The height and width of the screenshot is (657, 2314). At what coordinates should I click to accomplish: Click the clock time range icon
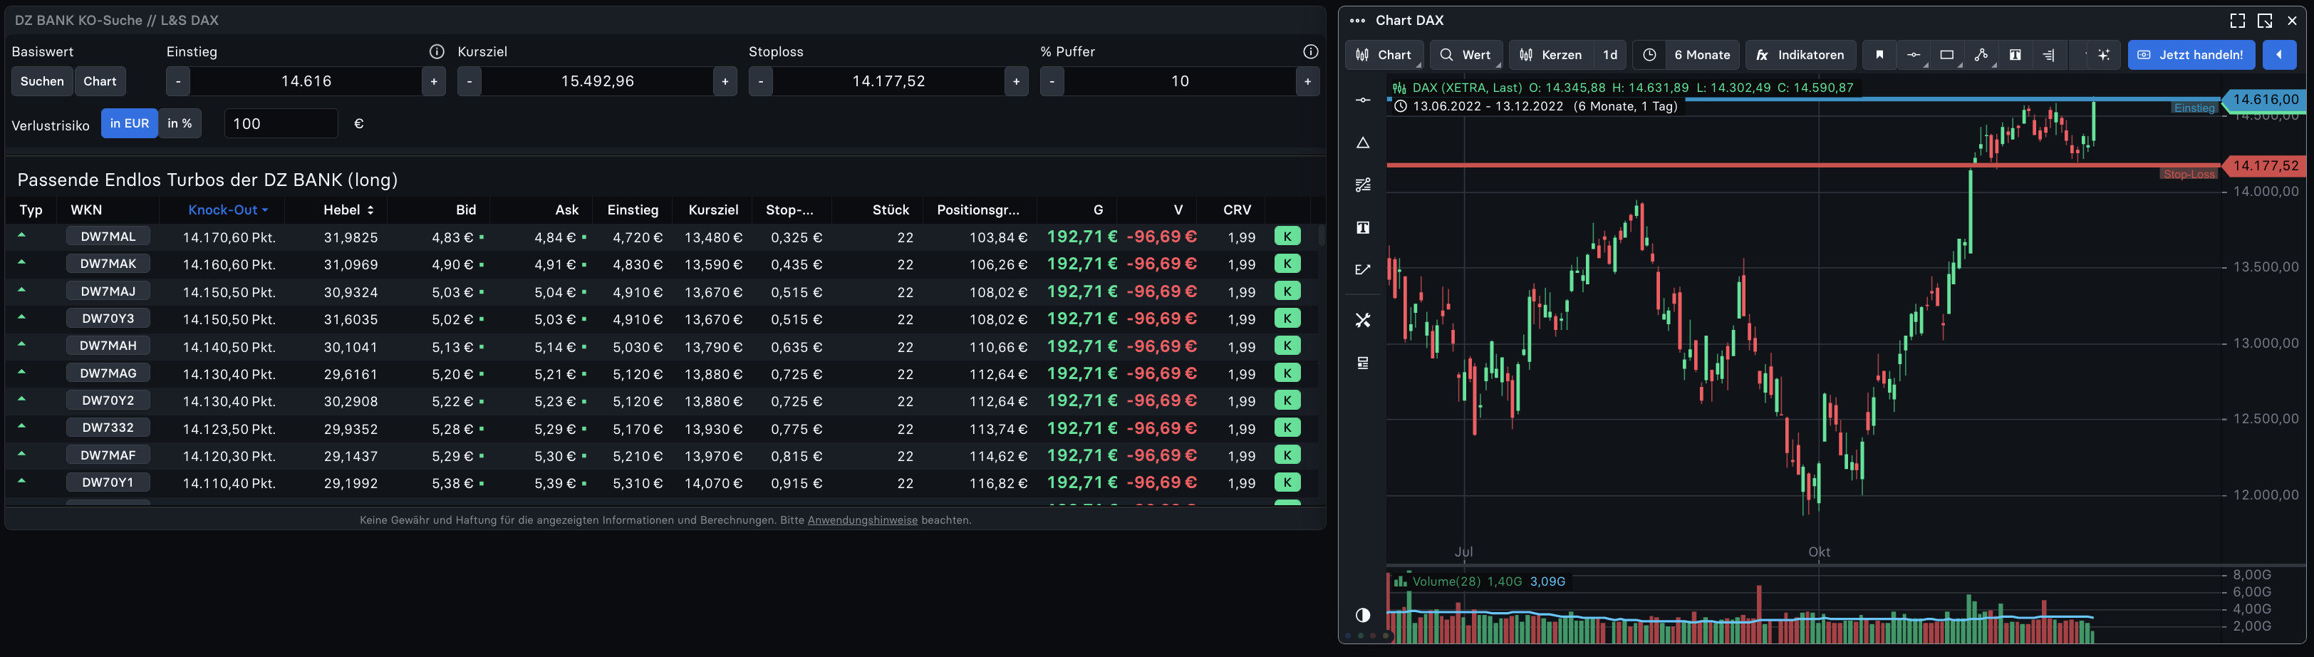tap(1649, 55)
